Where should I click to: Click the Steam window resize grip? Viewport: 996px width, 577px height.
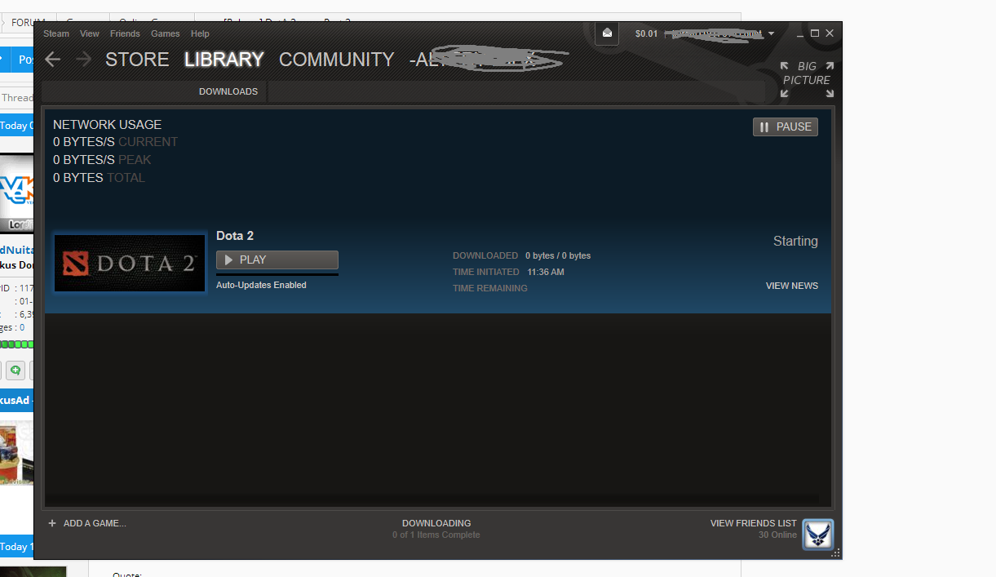[835, 553]
